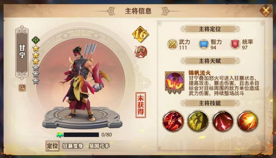This screenshot has height=158, width=276.
Task: Select the red spikes skill icon
Action: 223,121
